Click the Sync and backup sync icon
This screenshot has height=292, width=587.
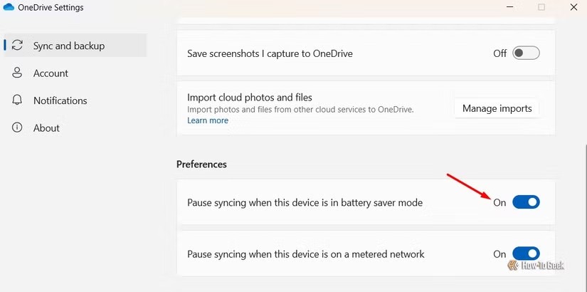tap(18, 46)
